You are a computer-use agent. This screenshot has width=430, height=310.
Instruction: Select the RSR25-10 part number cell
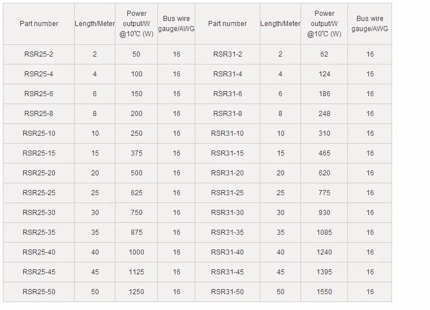tap(38, 134)
